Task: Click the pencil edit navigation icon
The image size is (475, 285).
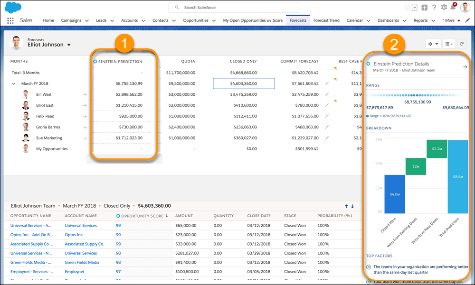Action: pyautogui.click(x=468, y=20)
